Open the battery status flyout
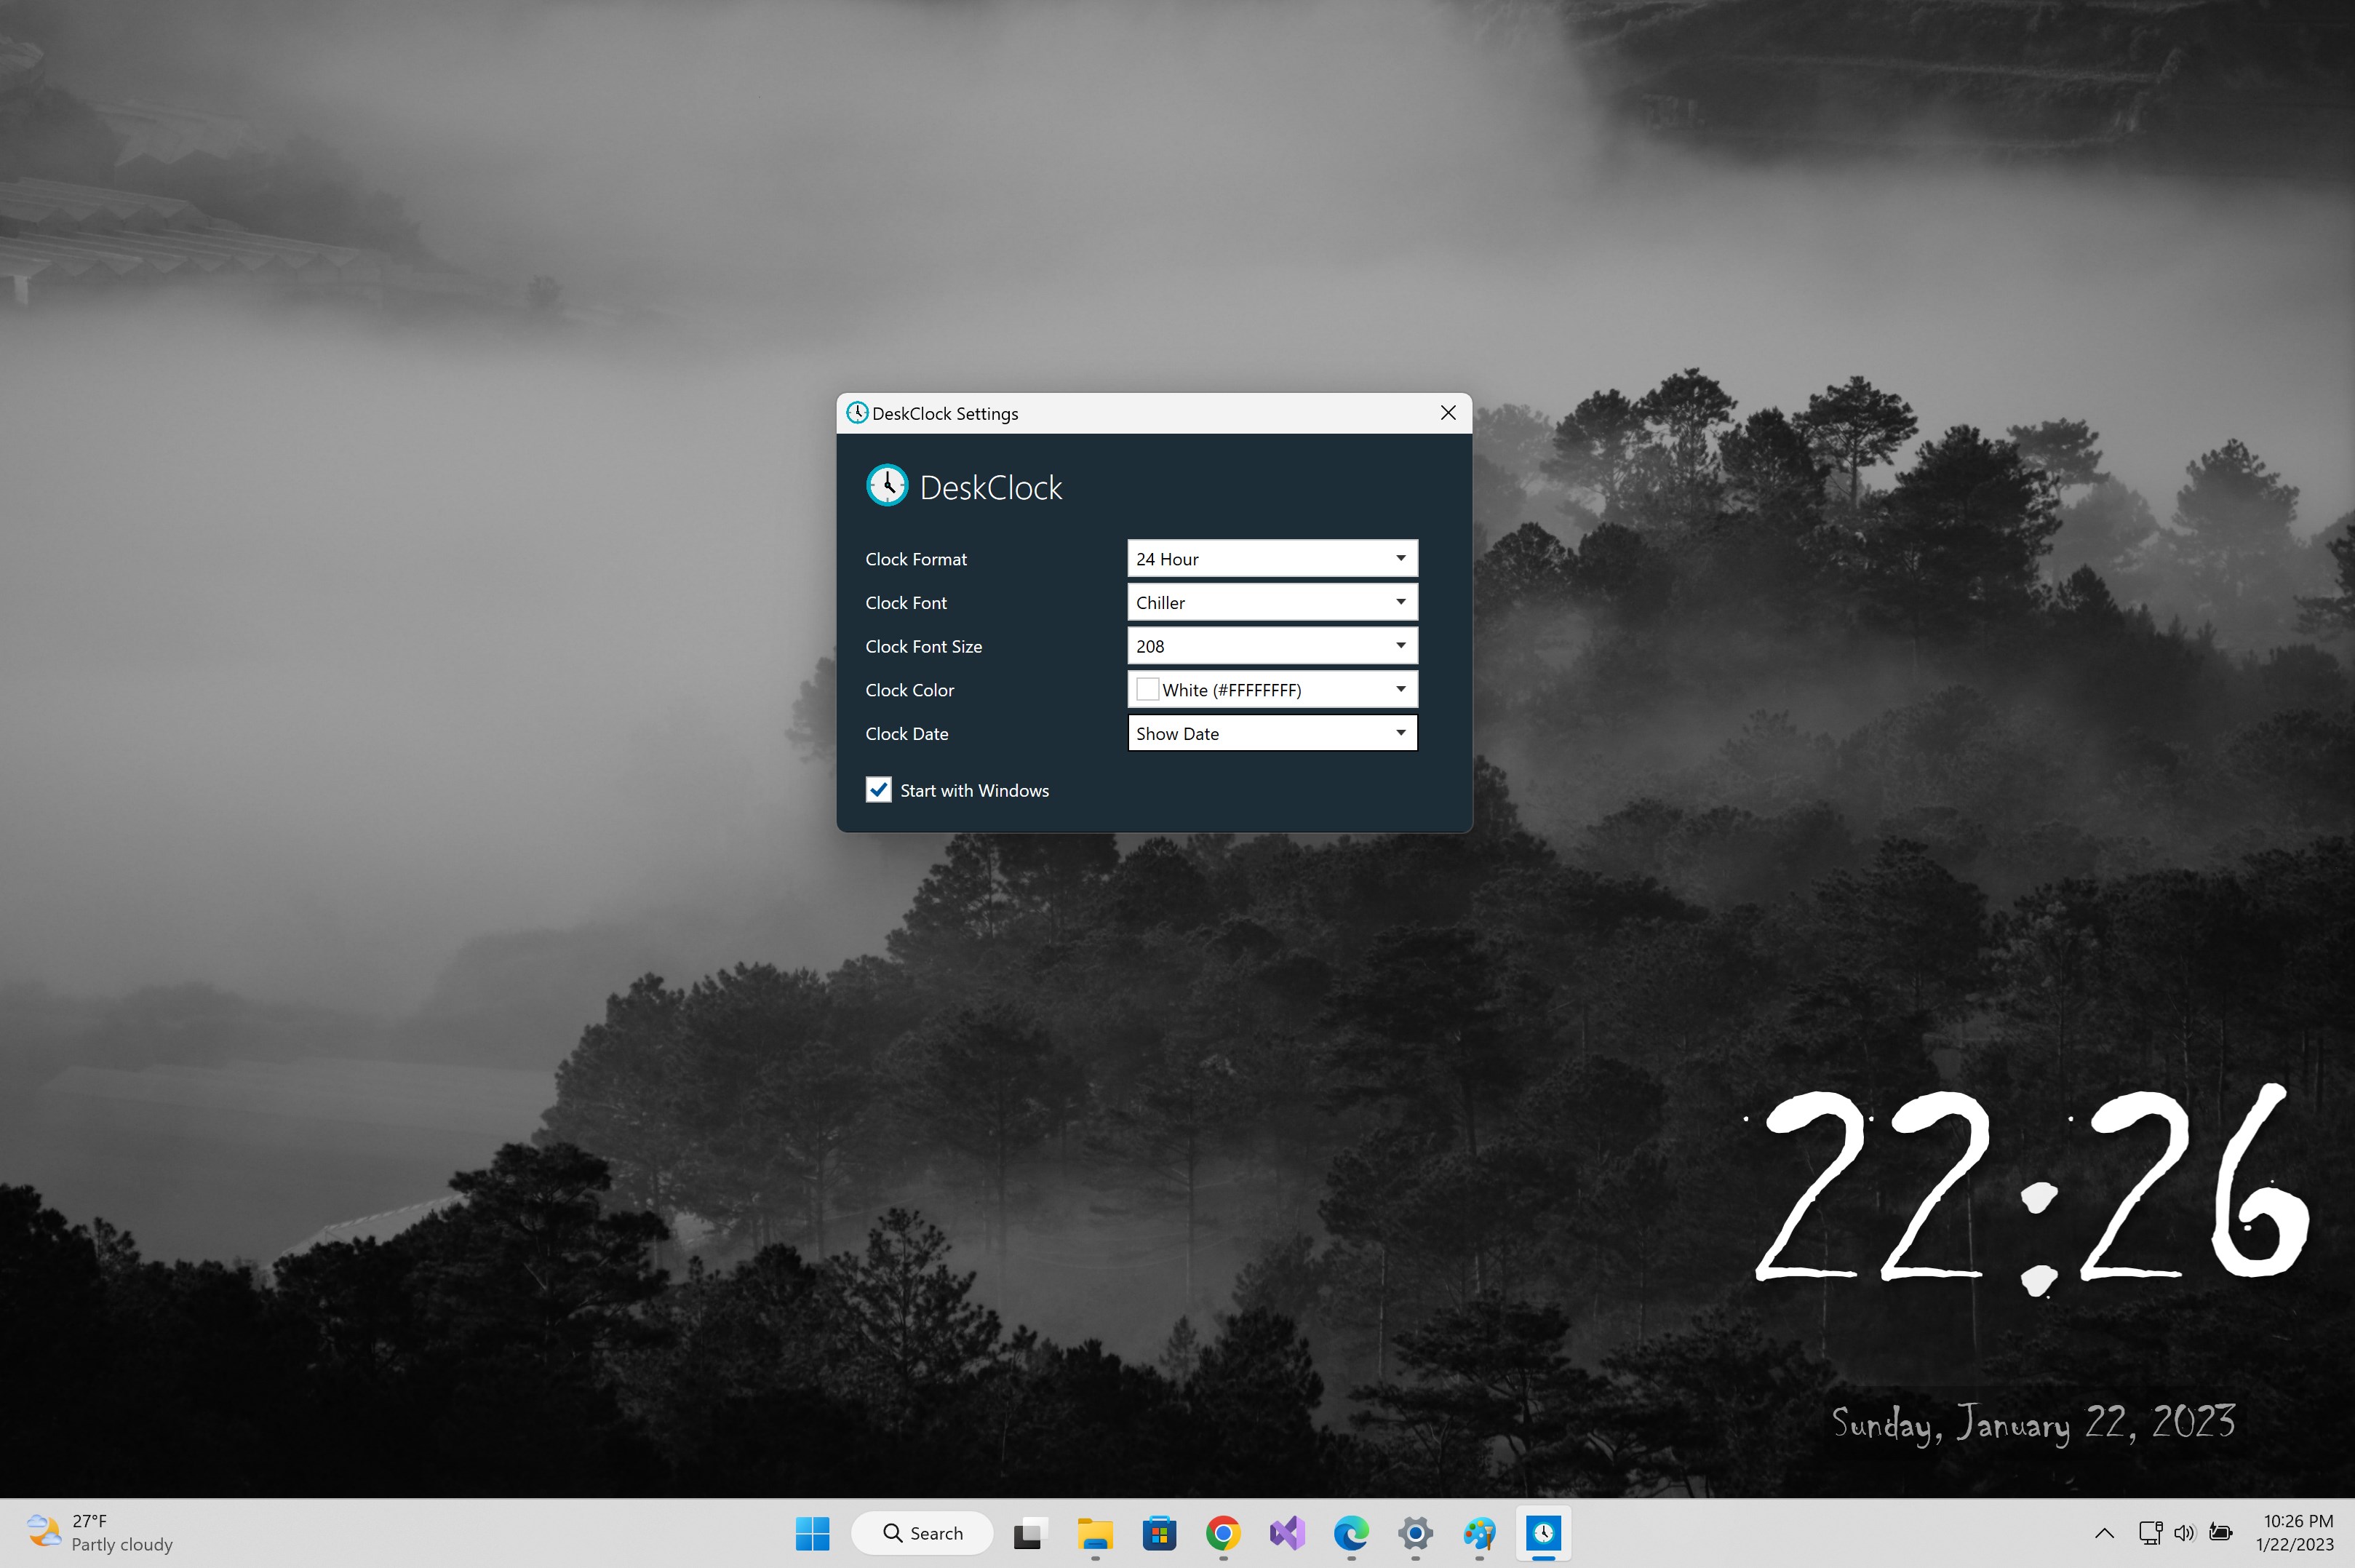 click(x=2220, y=1532)
